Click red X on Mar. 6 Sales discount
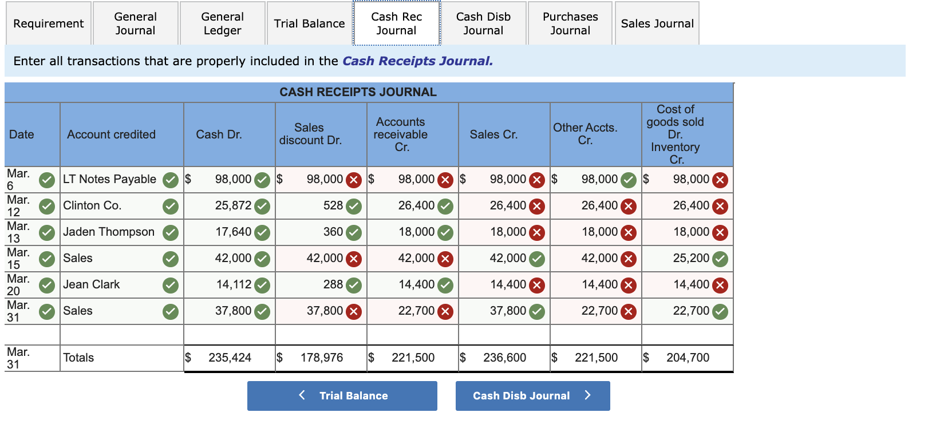This screenshot has height=436, width=932. (x=354, y=180)
